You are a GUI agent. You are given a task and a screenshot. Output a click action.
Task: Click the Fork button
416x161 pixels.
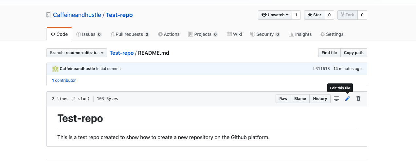[347, 15]
